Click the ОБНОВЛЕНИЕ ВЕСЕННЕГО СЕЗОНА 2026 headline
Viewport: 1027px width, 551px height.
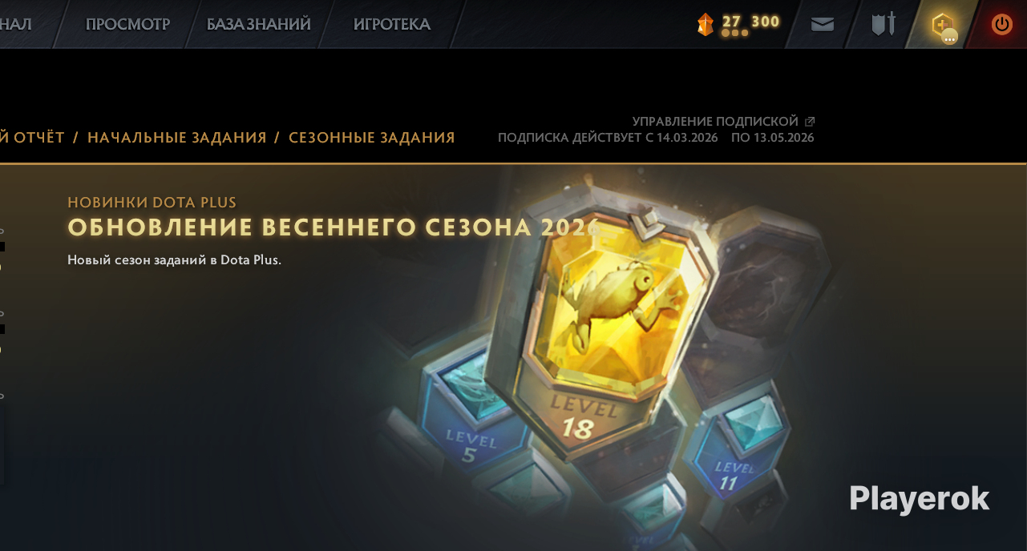click(333, 227)
